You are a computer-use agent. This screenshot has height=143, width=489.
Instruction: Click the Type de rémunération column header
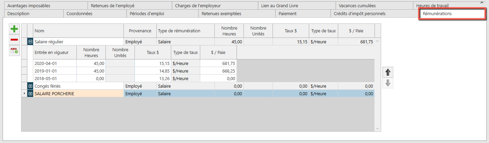coord(185,31)
